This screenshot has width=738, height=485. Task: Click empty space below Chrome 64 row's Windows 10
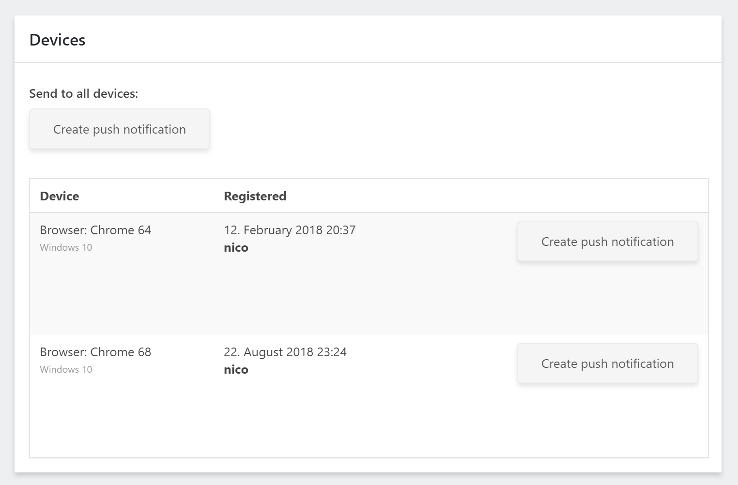tap(97, 295)
